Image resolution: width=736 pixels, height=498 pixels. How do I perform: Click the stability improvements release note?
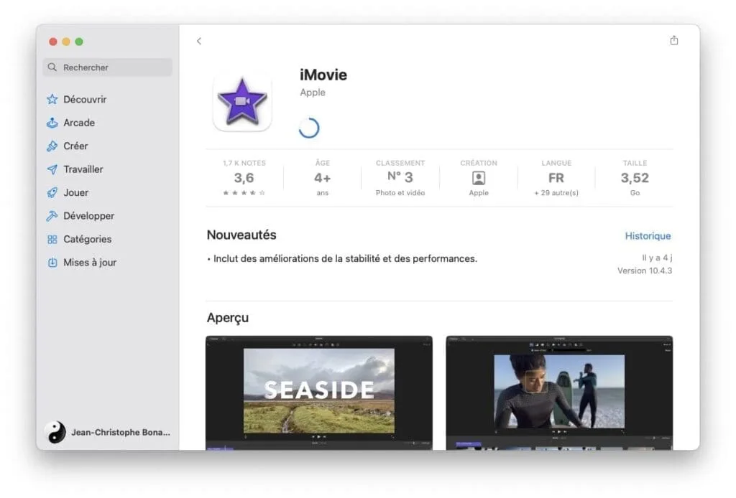tap(342, 258)
